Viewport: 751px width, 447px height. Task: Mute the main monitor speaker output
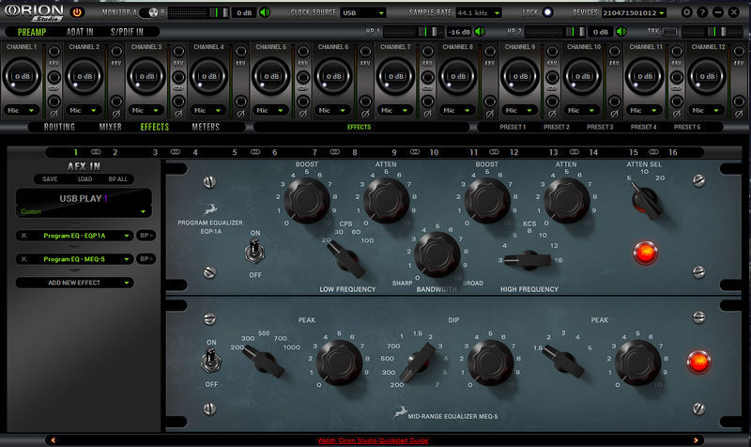click(265, 12)
